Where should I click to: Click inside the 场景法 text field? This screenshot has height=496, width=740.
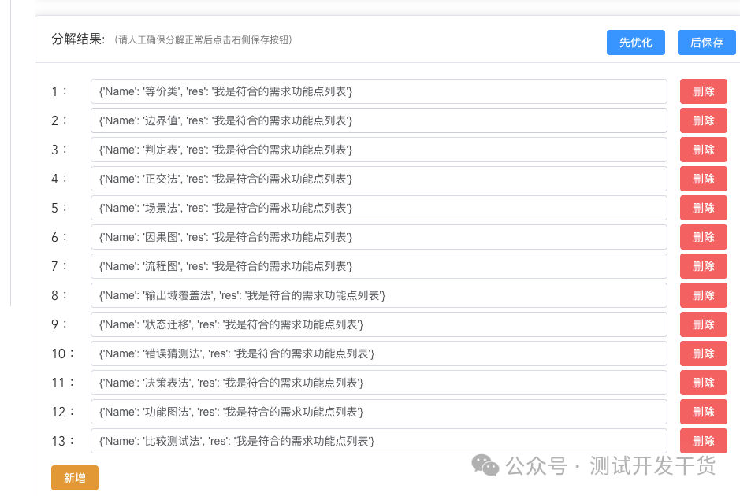(x=377, y=208)
